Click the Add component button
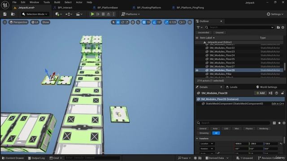The width and height of the screenshot is (287, 161). coord(261,93)
